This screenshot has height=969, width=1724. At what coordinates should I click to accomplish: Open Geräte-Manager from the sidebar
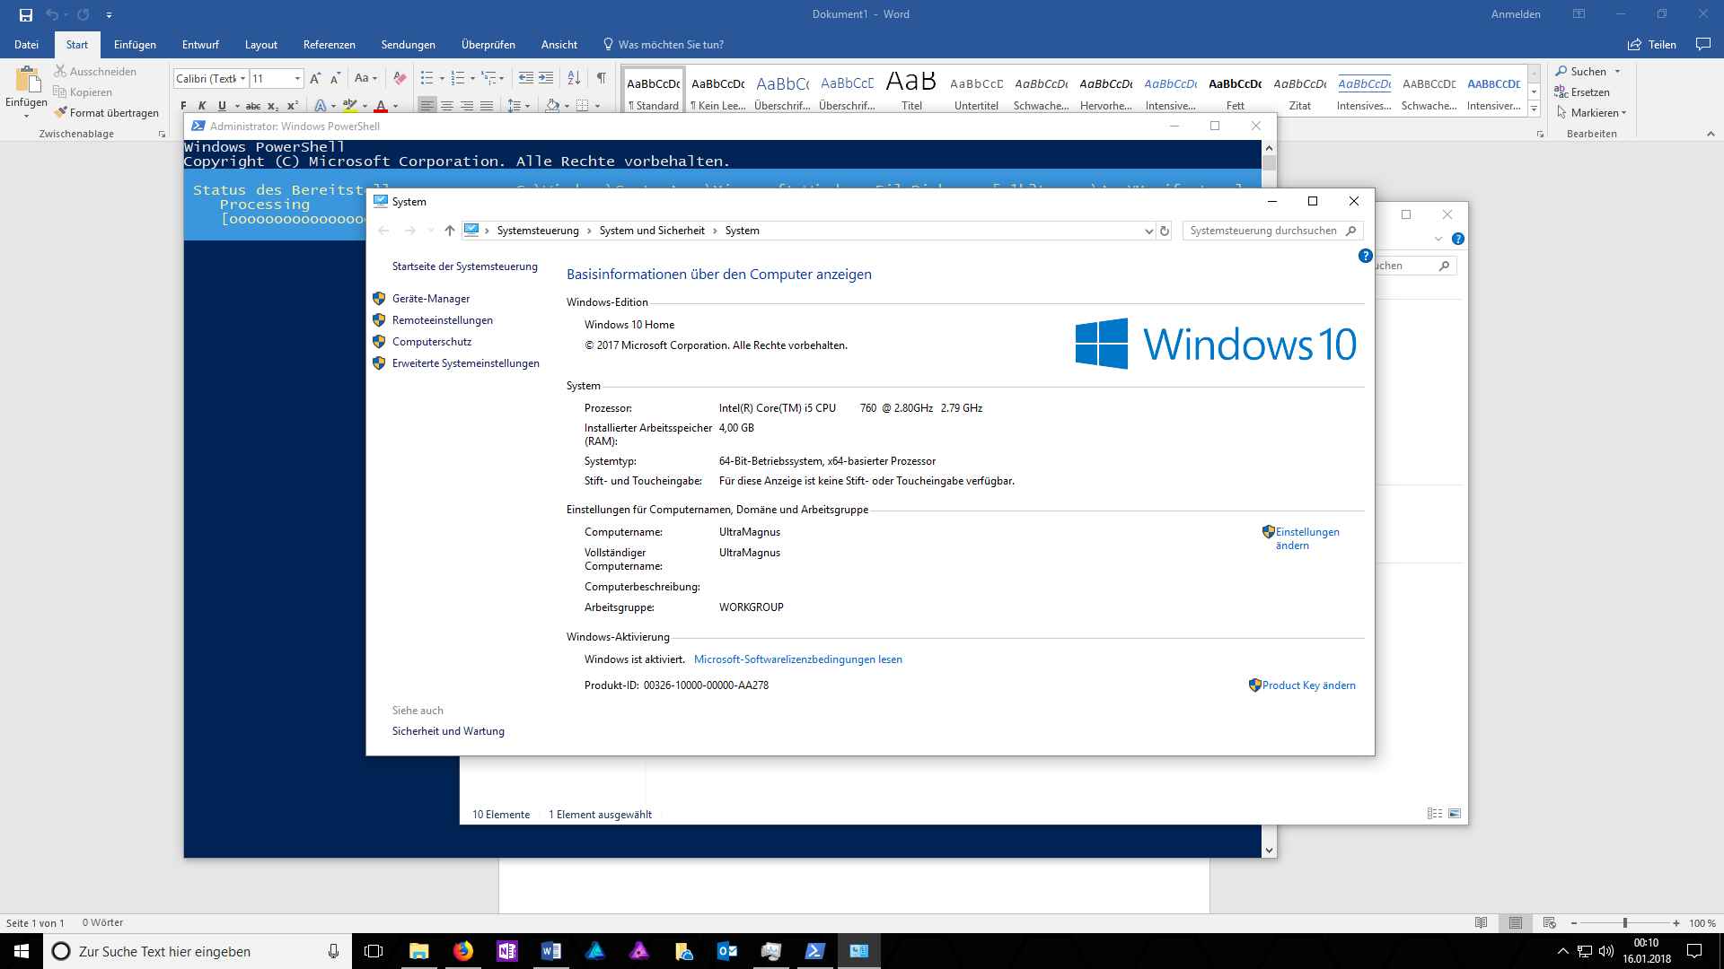coord(430,299)
